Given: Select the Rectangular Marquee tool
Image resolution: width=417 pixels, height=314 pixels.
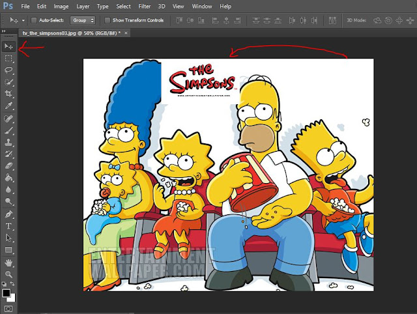Looking at the screenshot, I should click(x=8, y=58).
